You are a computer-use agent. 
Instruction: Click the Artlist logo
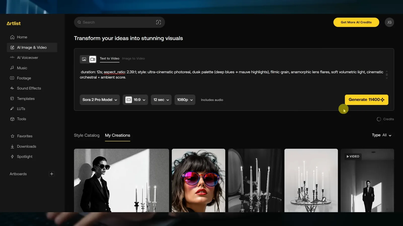point(14,23)
